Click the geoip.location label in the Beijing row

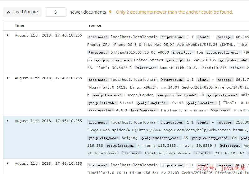120,146
